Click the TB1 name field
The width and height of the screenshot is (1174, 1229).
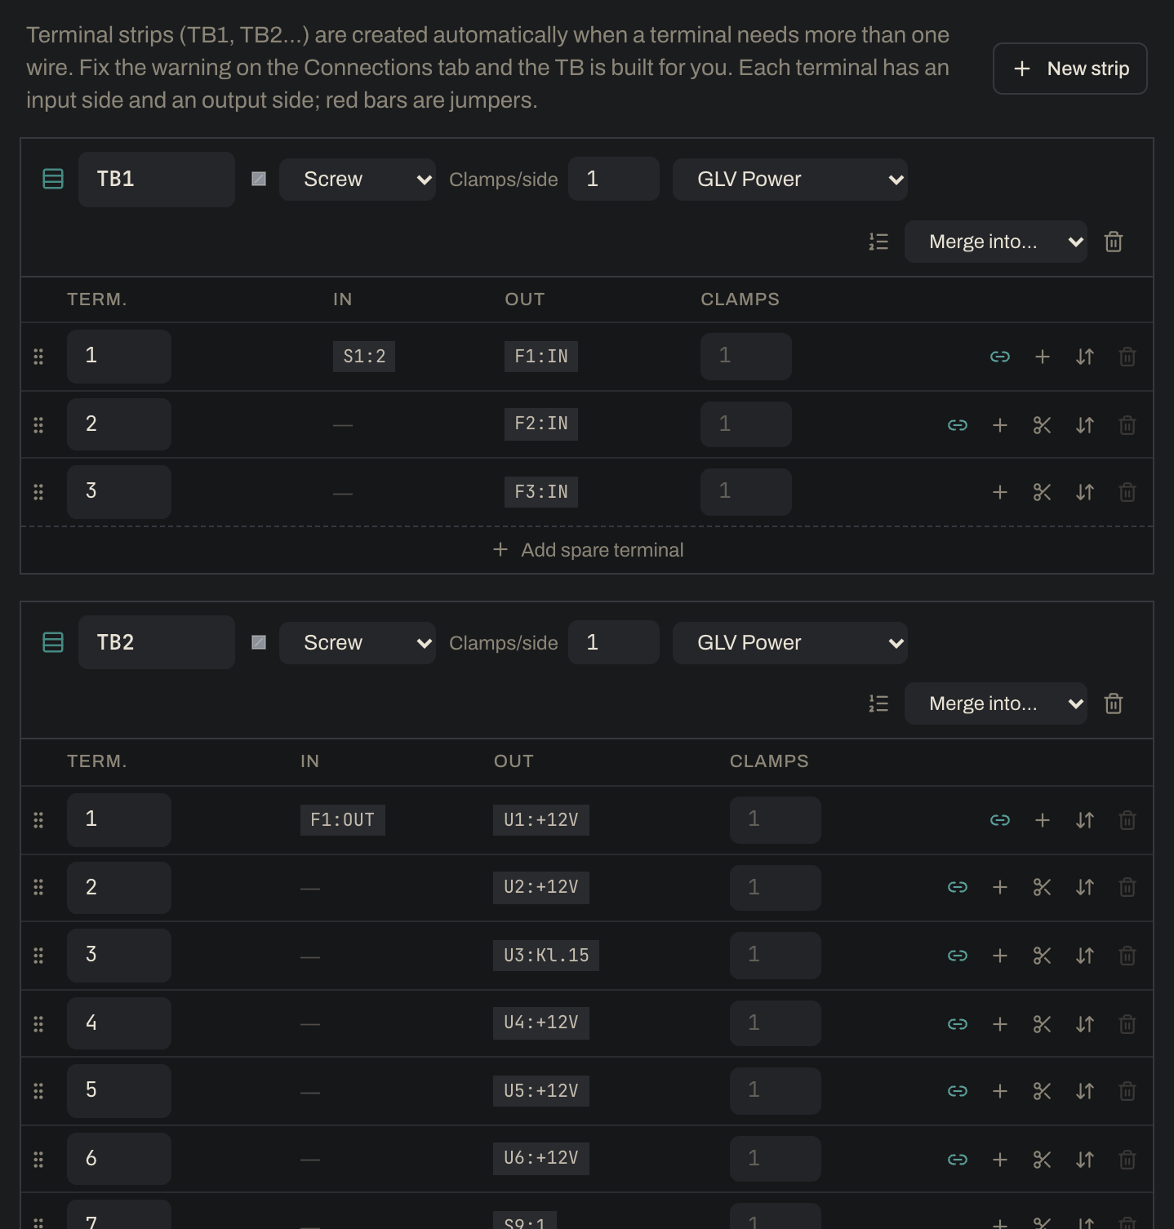tap(157, 180)
